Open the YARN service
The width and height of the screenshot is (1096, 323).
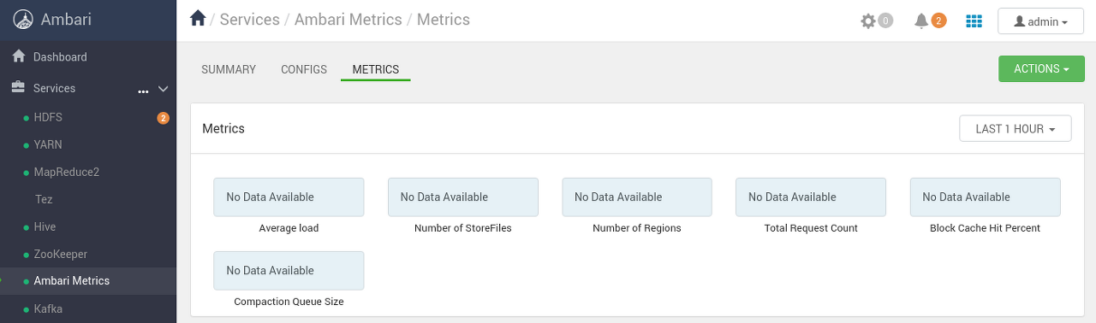[x=48, y=144]
